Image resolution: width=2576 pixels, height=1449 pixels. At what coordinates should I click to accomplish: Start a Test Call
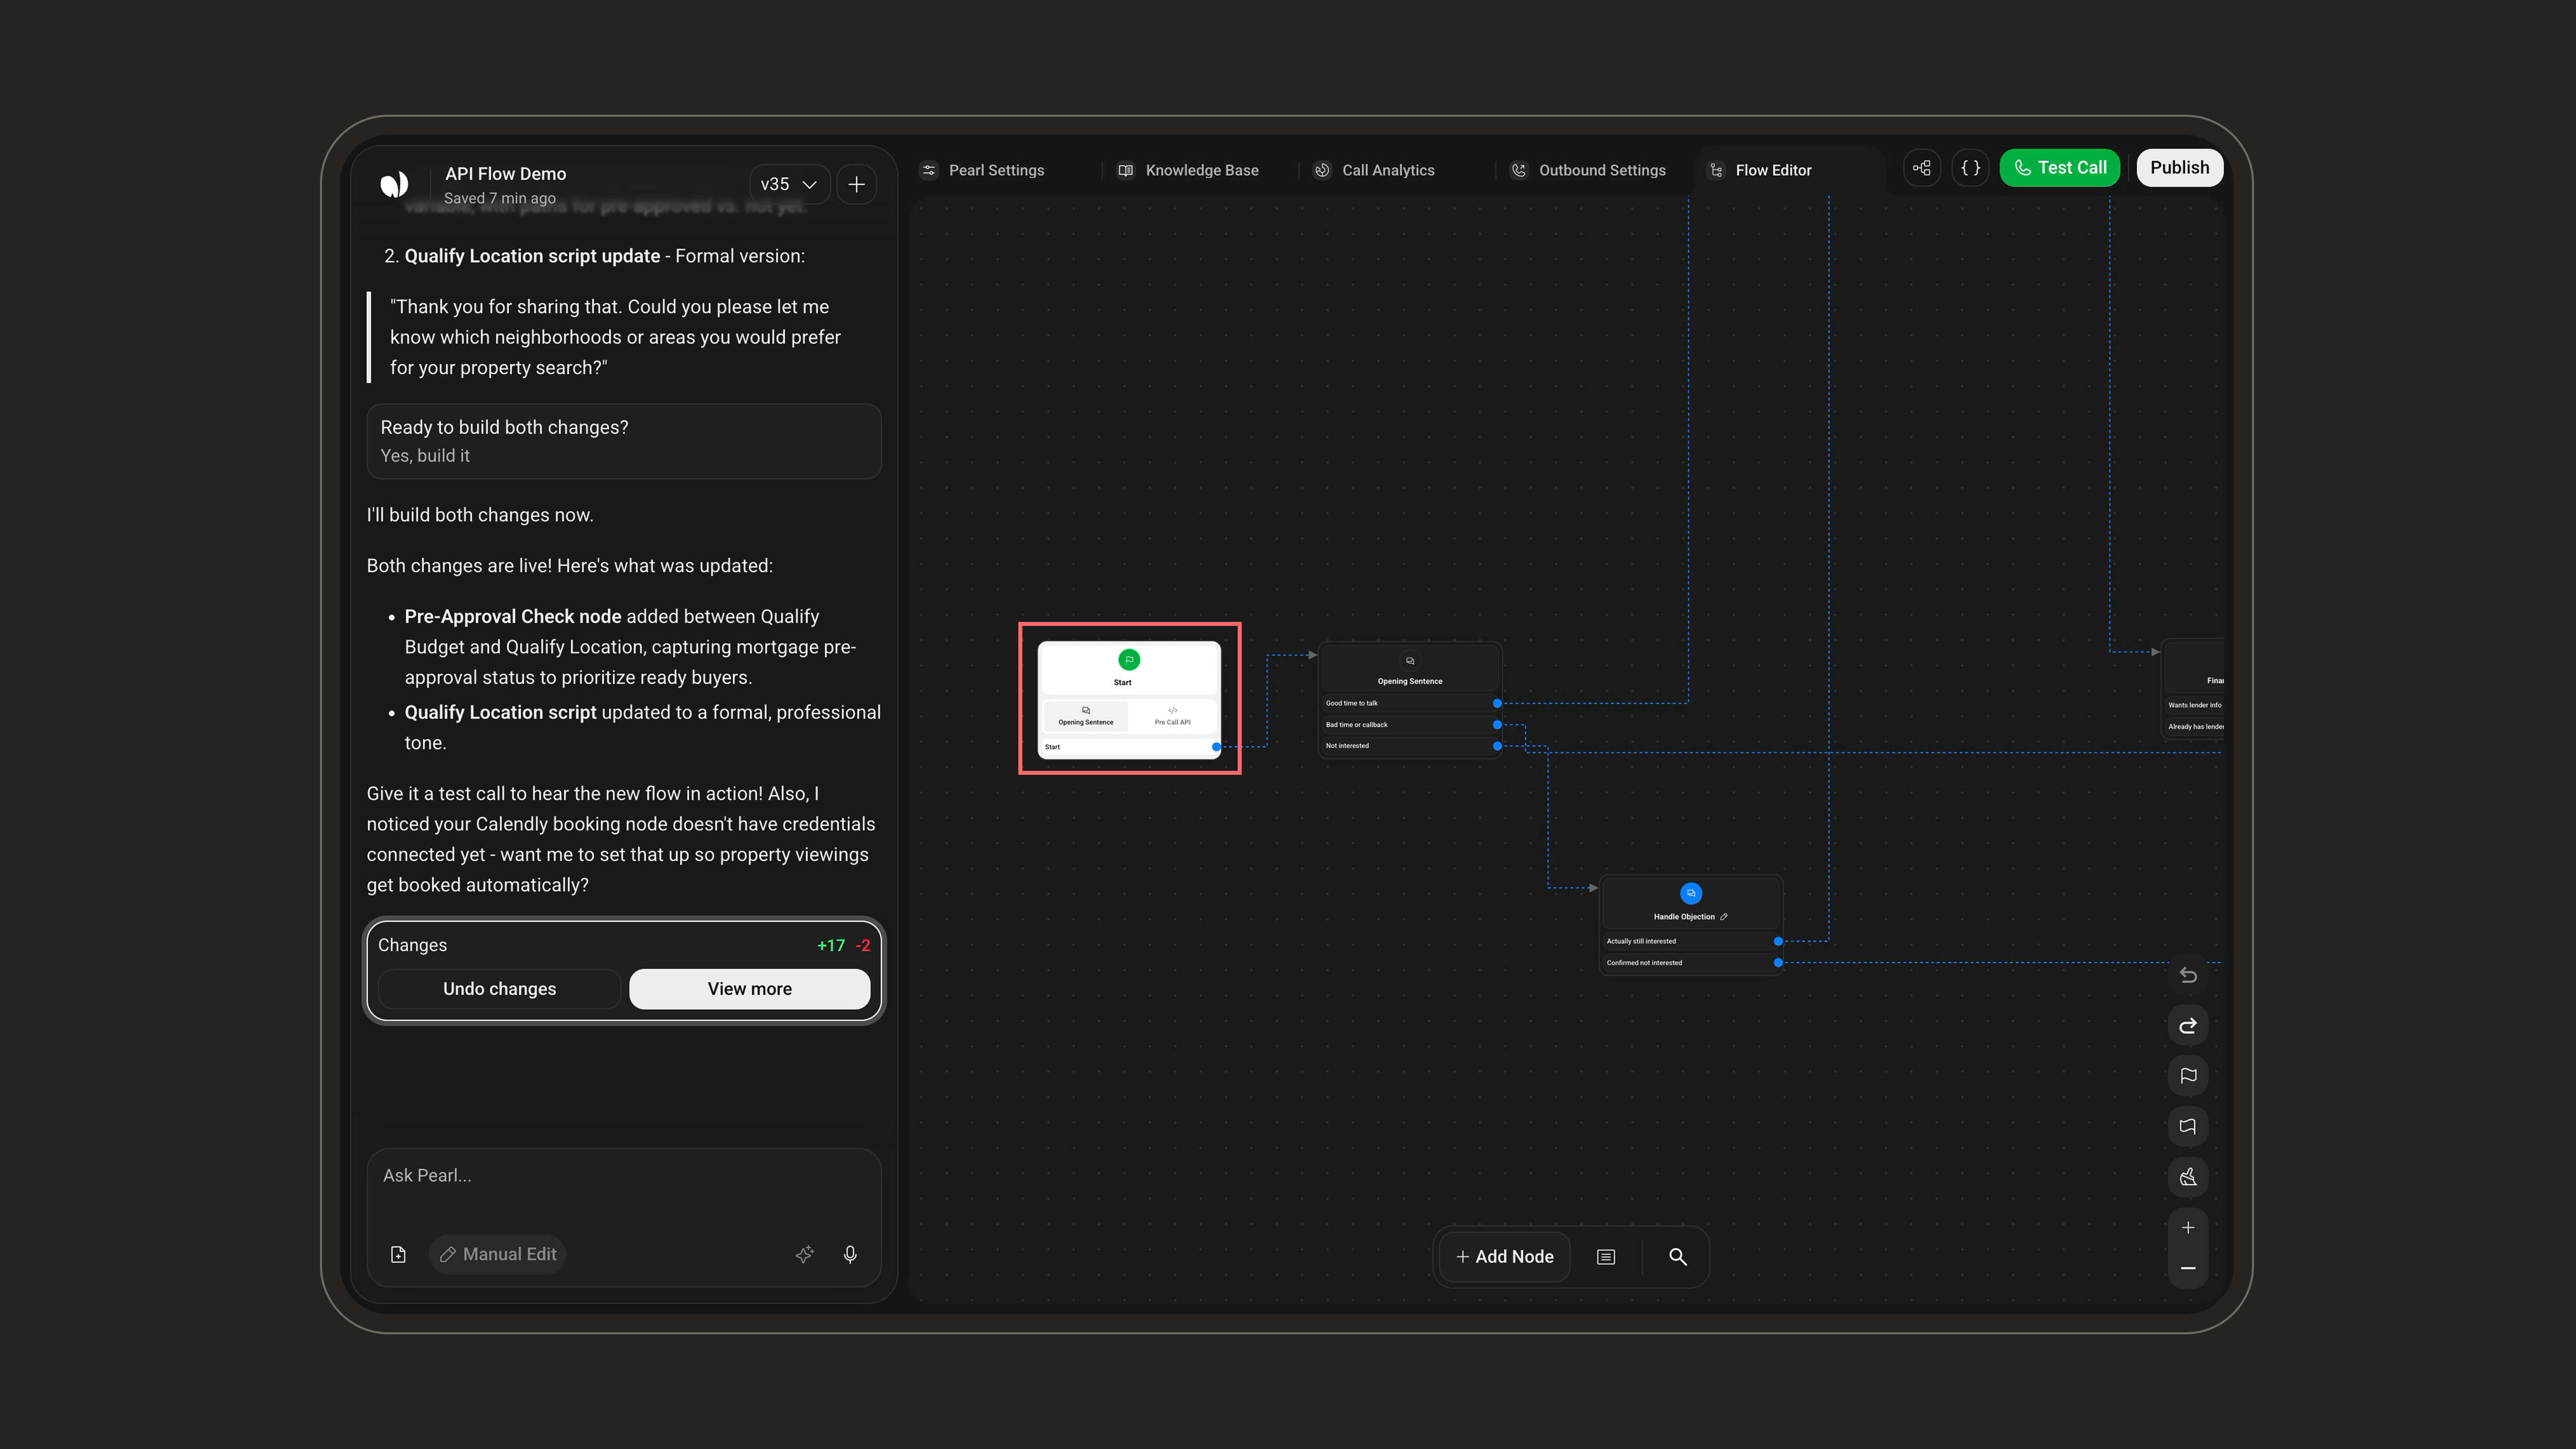(2059, 168)
